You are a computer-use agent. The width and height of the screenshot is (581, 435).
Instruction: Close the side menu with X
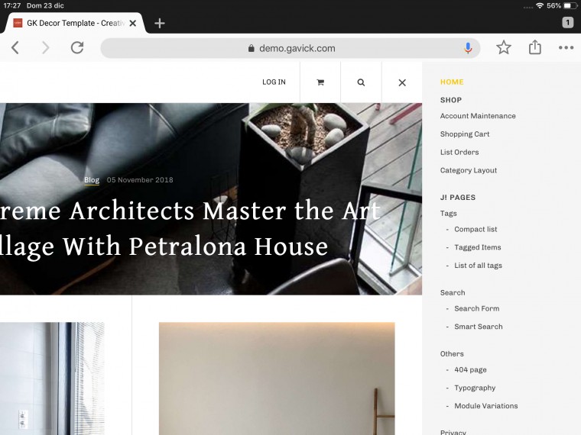coord(402,82)
